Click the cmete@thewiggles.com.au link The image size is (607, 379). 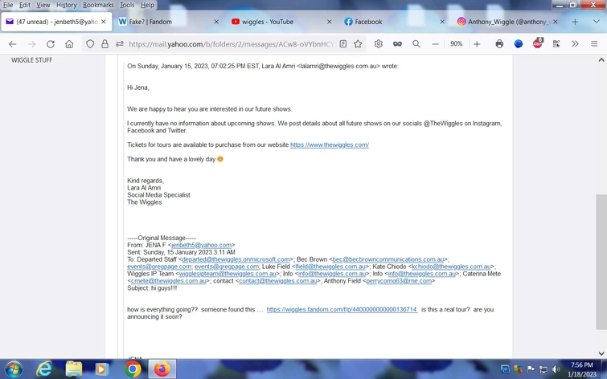click(x=168, y=281)
